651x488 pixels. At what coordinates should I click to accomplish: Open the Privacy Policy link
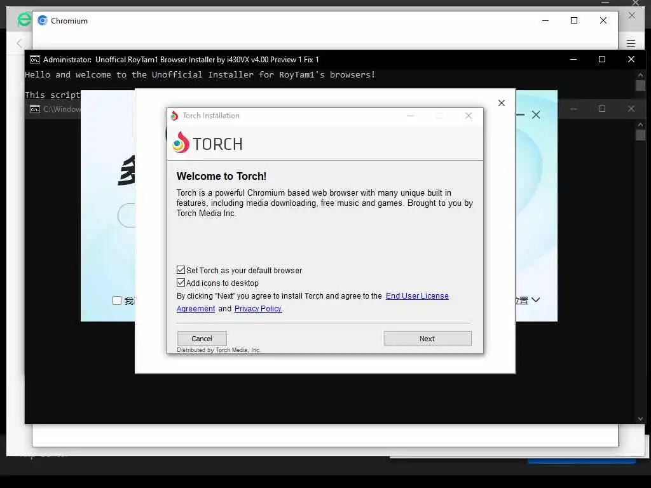point(258,309)
